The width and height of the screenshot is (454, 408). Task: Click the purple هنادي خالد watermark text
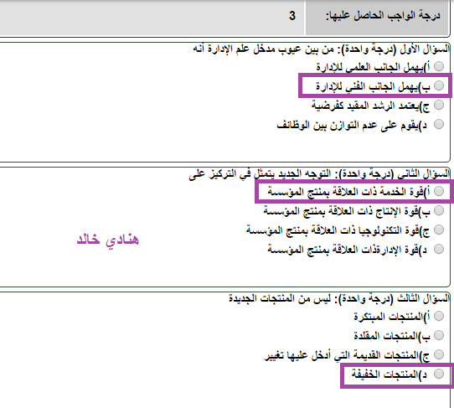(x=108, y=240)
